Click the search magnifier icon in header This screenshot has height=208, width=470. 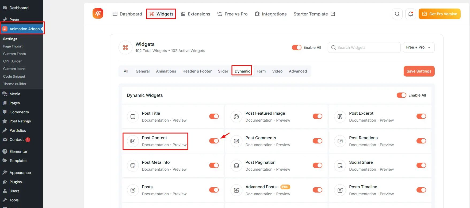pyautogui.click(x=397, y=14)
